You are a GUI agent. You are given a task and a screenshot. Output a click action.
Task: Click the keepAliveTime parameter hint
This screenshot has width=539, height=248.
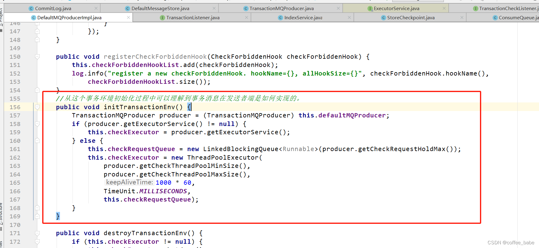tap(129, 182)
